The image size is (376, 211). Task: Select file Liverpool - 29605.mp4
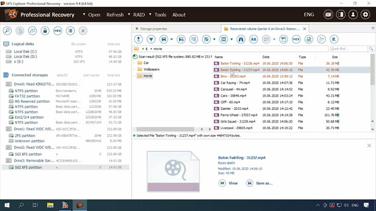tap(277, 128)
